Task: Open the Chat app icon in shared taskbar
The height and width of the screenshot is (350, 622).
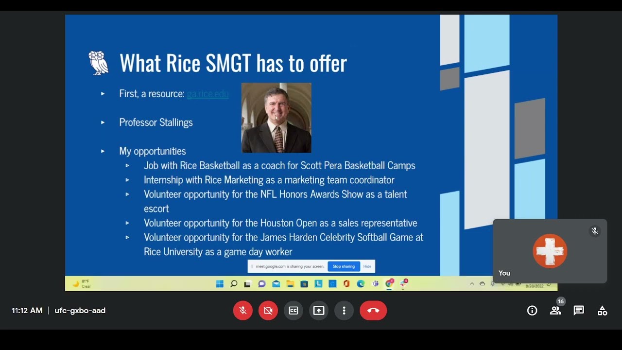Action: pos(262,284)
